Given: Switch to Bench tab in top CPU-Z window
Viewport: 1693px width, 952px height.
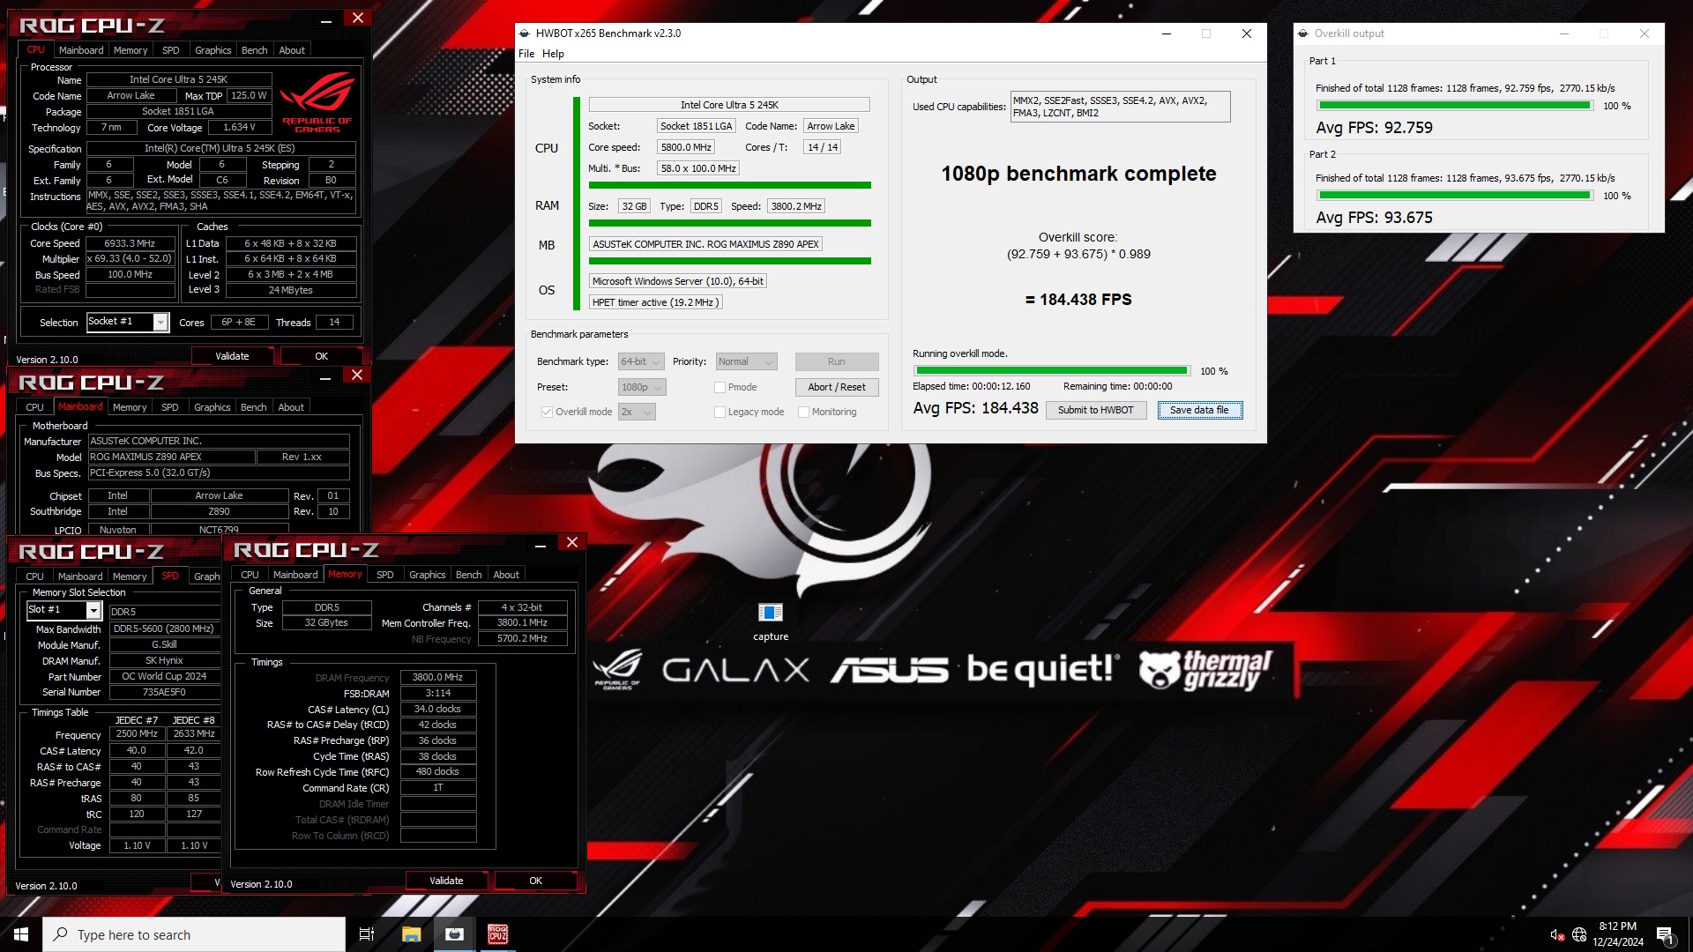Looking at the screenshot, I should pos(254,50).
